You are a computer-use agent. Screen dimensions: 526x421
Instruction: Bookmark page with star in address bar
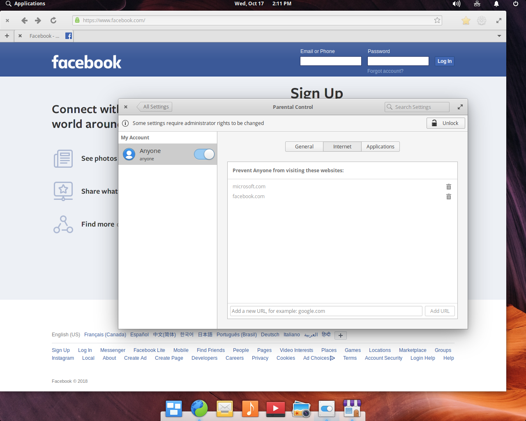click(x=437, y=20)
